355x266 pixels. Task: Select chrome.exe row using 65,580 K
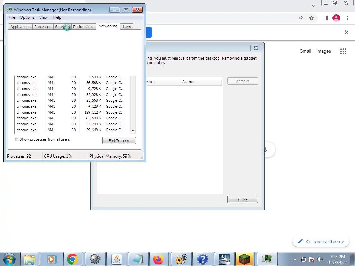[72, 118]
